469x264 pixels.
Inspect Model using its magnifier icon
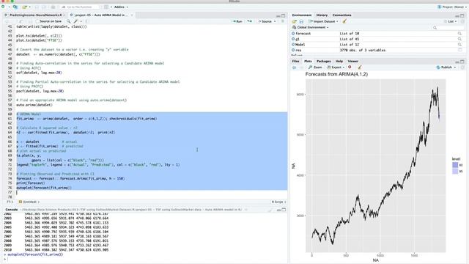(x=459, y=44)
